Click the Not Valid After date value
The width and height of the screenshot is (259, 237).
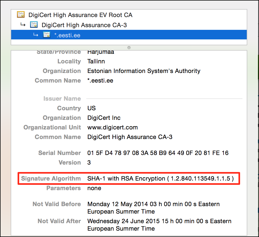tap(159, 225)
